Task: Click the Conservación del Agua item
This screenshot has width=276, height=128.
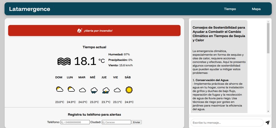Action: click(212, 80)
